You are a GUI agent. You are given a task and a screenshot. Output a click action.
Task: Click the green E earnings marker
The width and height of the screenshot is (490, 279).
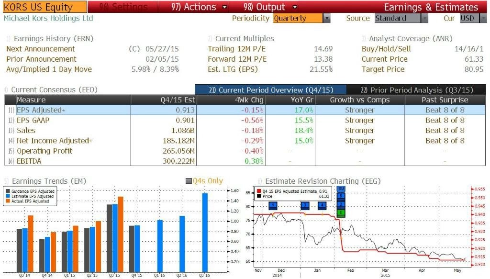341,213
